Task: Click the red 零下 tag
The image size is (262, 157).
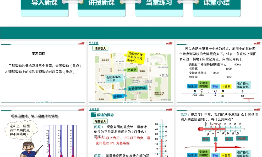Action: [x=205, y=139]
